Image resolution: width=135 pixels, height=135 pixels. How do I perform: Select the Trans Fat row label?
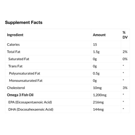pos(15,66)
